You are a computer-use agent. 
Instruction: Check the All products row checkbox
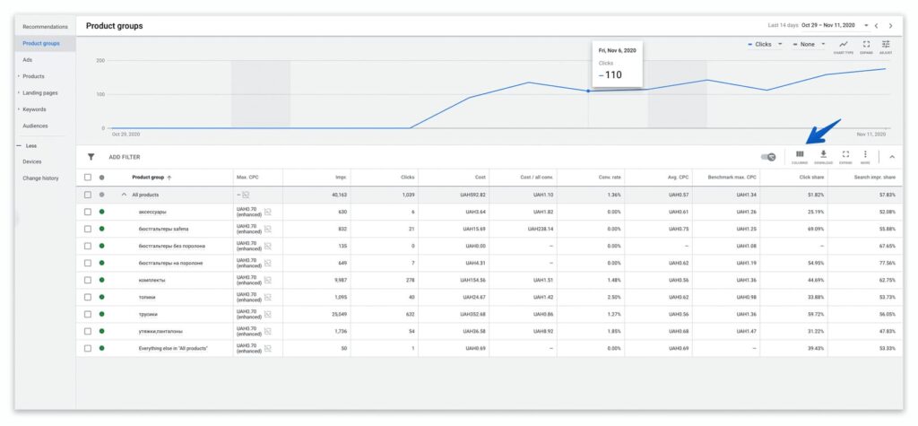[x=88, y=195]
